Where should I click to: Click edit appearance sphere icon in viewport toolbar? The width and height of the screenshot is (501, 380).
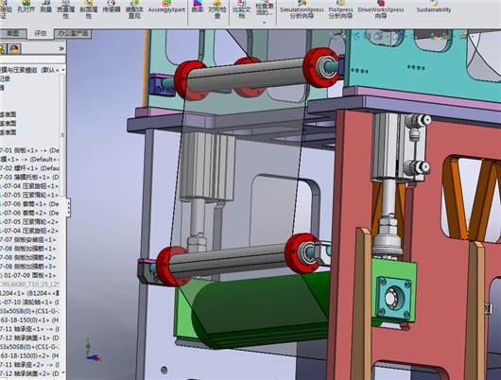(433, 36)
